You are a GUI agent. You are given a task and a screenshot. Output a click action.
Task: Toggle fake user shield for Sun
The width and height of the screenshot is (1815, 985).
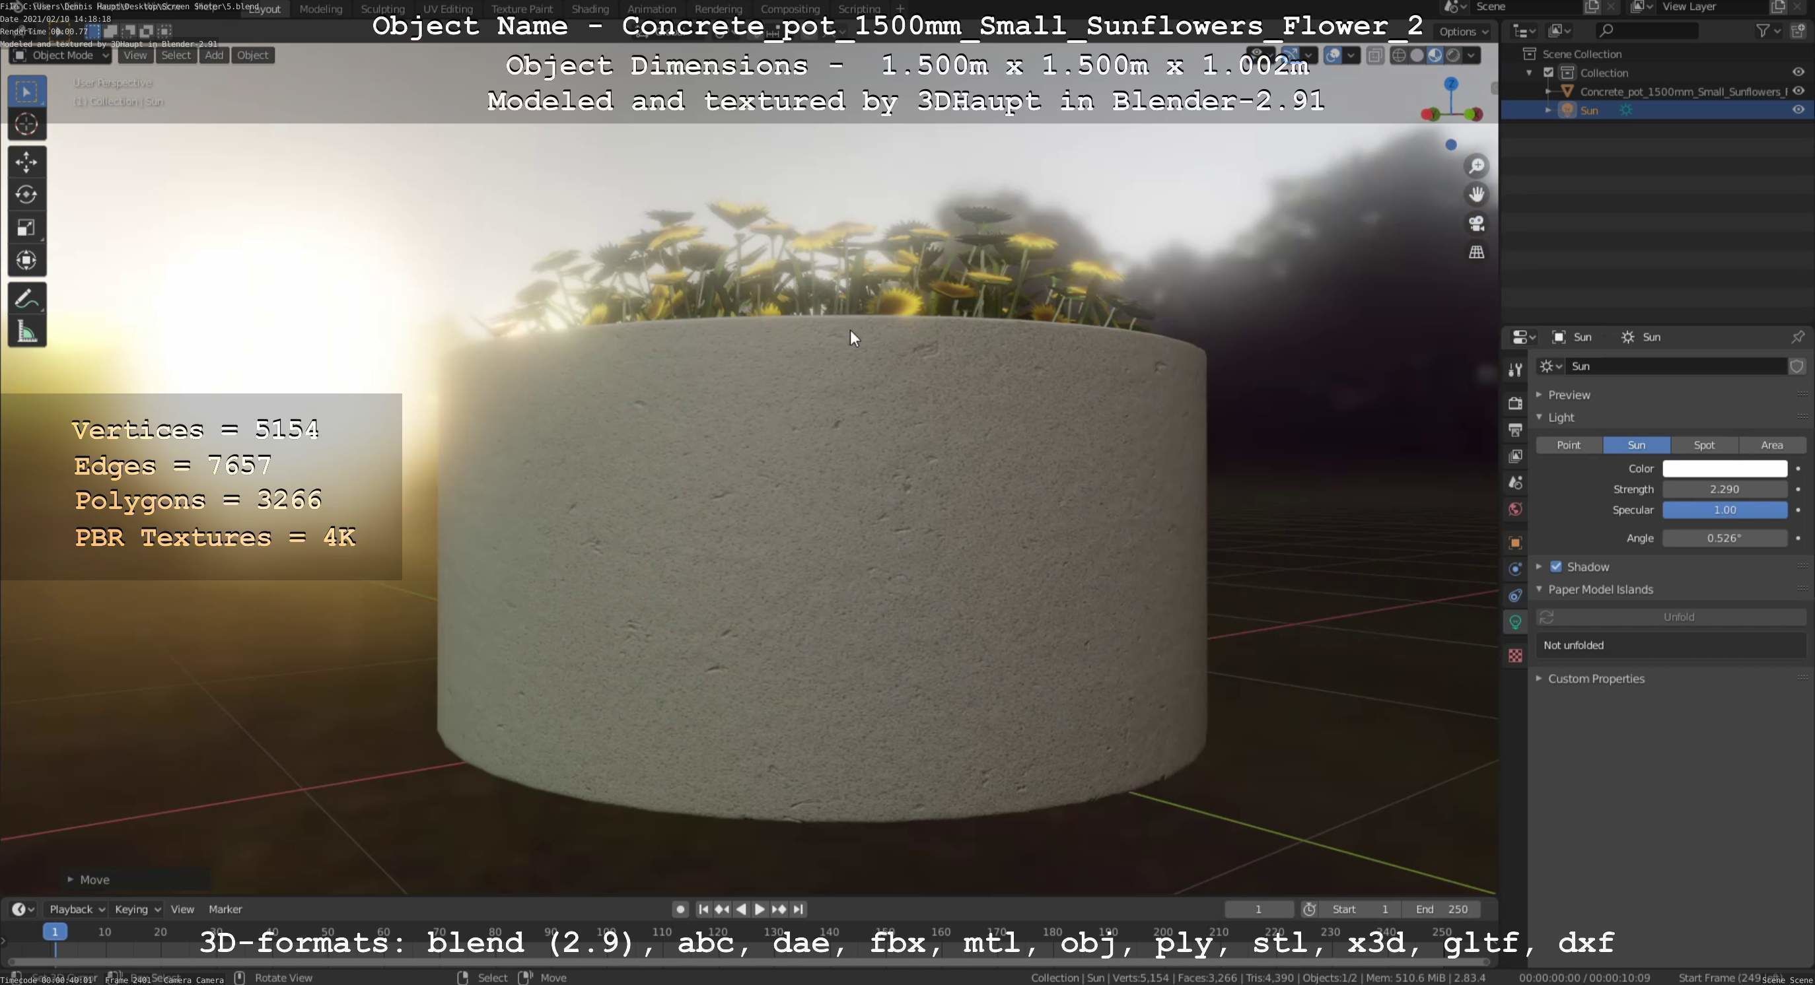coord(1797,366)
